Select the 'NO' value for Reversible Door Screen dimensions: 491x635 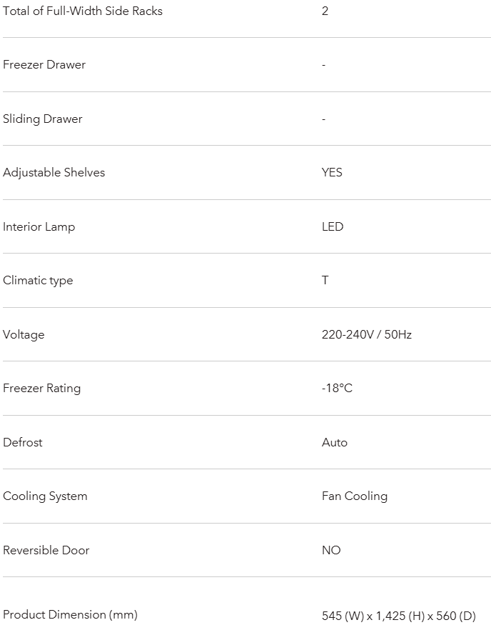coord(331,550)
